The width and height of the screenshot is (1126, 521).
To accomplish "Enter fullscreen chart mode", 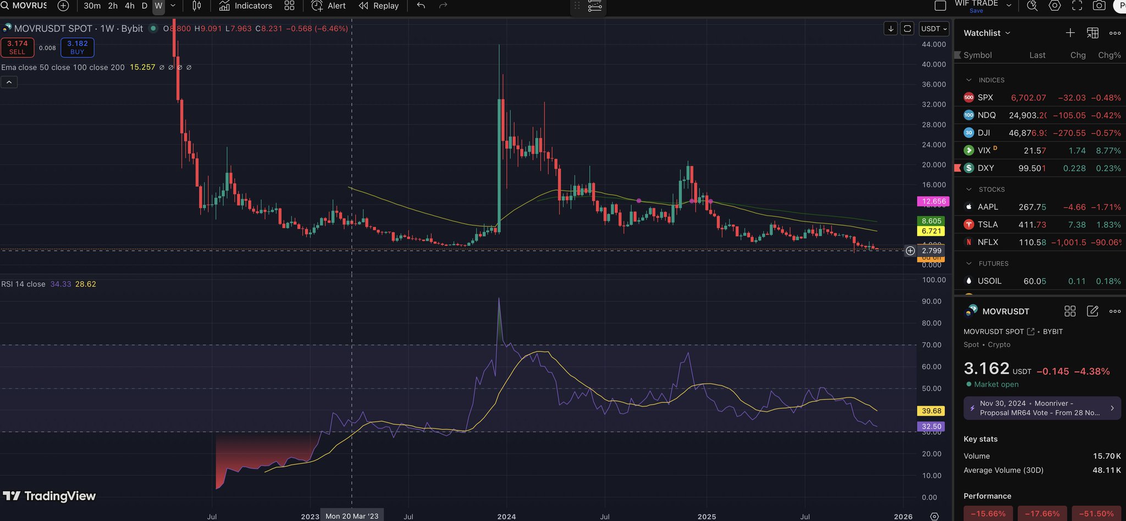I will click(x=1077, y=5).
